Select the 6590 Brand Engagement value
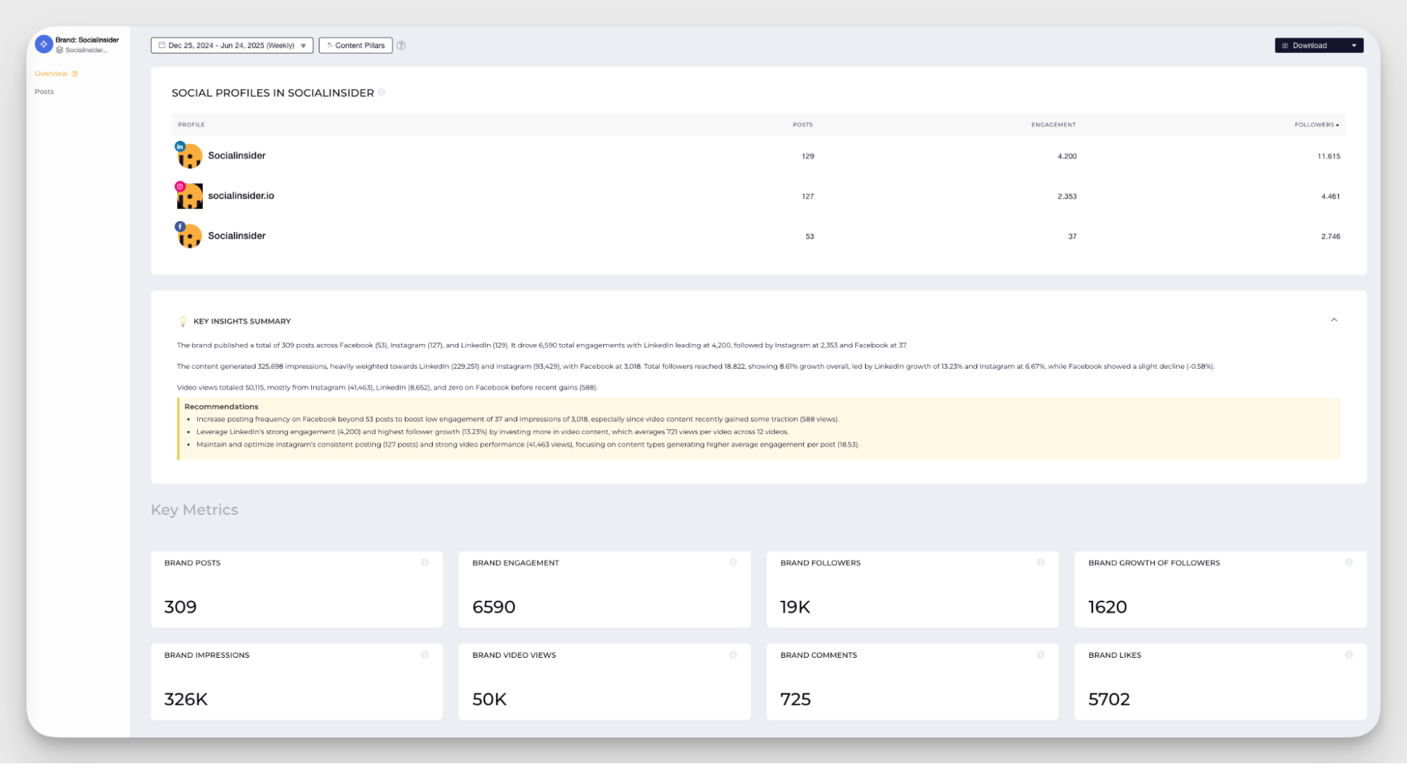The image size is (1407, 764). 493,606
